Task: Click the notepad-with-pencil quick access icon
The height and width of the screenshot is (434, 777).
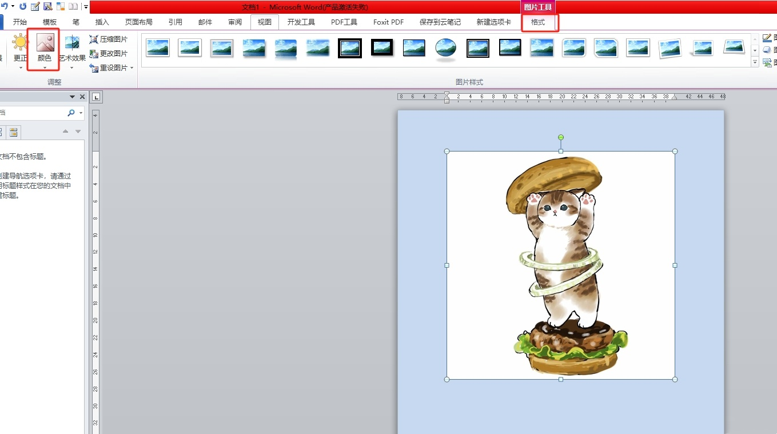Action: [35, 7]
